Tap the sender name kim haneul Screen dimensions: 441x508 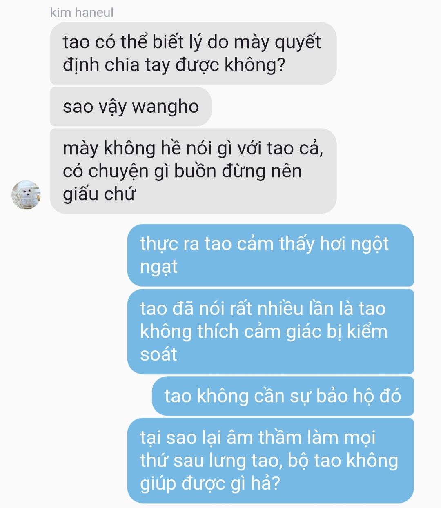[x=82, y=12]
